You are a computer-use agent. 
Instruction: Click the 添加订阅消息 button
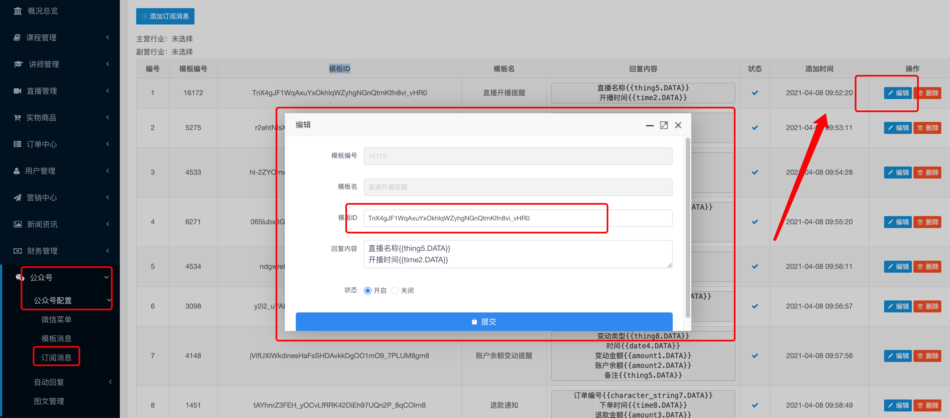pos(165,16)
